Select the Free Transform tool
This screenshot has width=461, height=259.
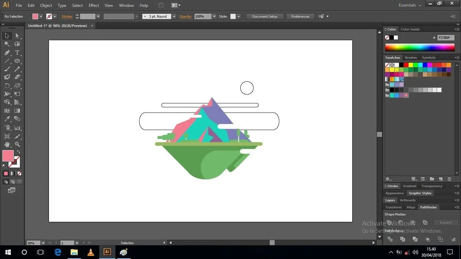click(x=17, y=94)
